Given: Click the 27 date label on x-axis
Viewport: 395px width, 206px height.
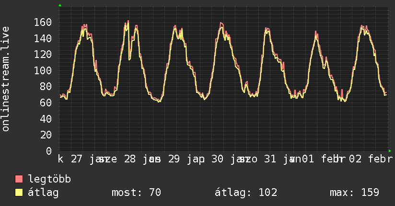Looking at the screenshot, I should [x=77, y=159].
